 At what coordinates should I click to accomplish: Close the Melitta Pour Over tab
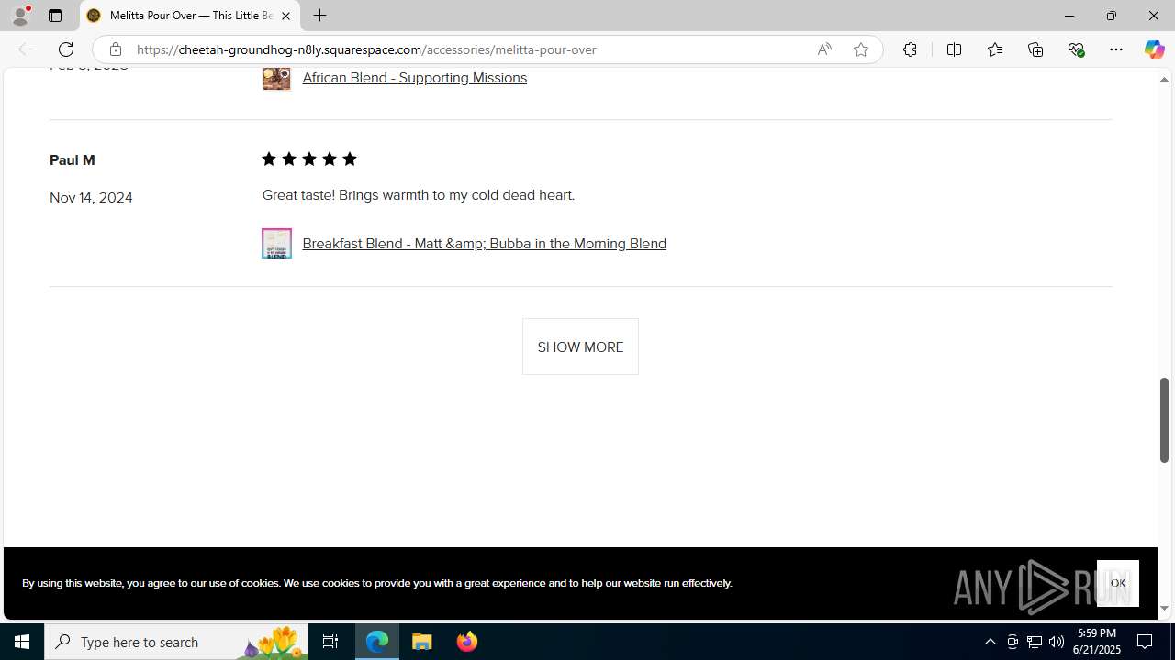[x=285, y=16]
